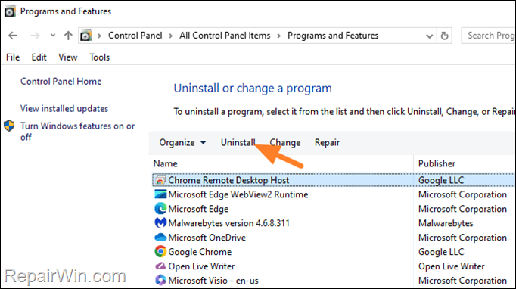
Task: Click the Programs and Features title bar icon
Action: pos(10,11)
